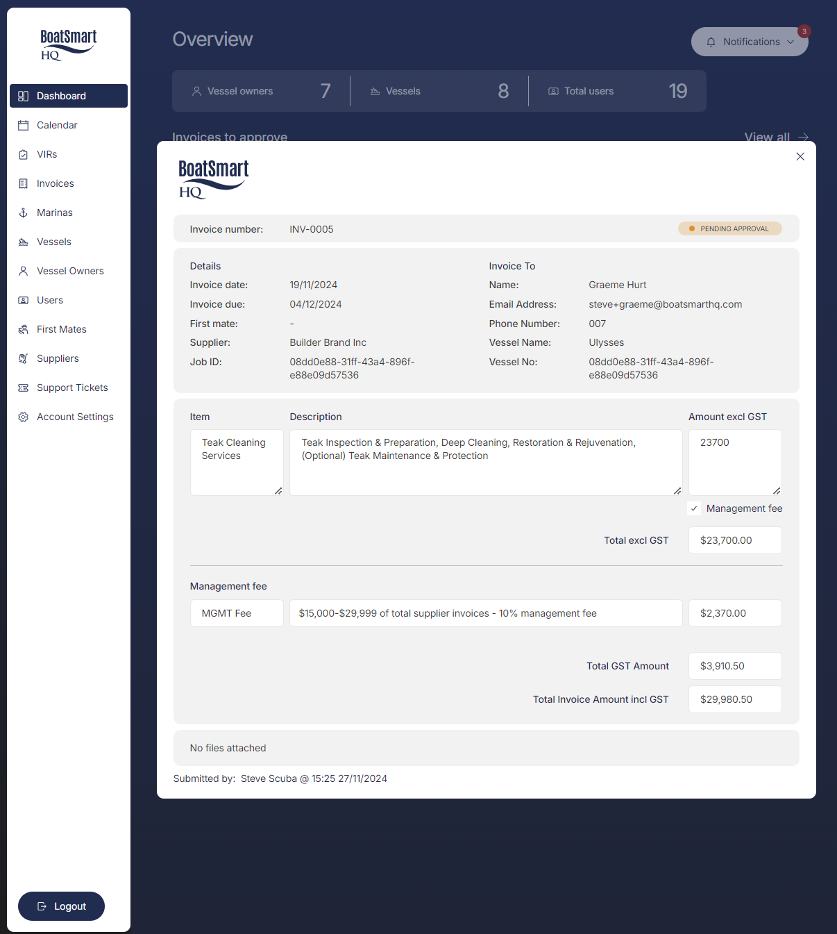Image resolution: width=837 pixels, height=934 pixels.
Task: Grab the amount textarea resize handle
Action: 777,491
